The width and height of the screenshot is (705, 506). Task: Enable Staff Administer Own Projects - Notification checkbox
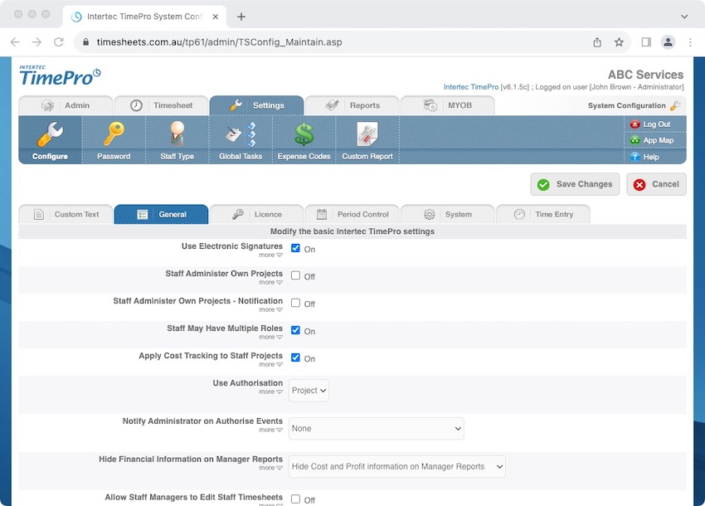tap(295, 303)
